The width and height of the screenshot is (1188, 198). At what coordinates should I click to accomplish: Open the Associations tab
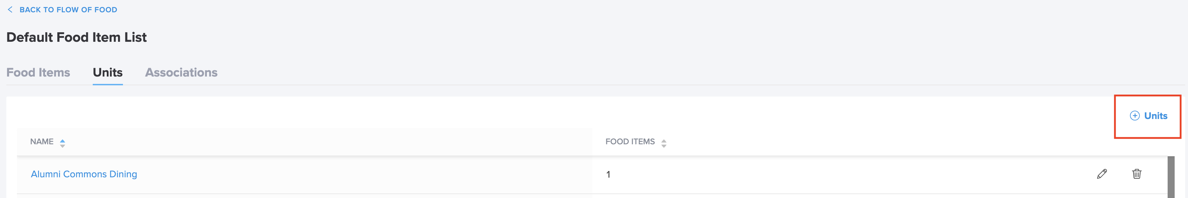pyautogui.click(x=181, y=72)
